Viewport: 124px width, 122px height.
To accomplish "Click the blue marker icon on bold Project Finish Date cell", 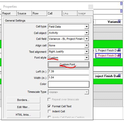I will 119,75.
